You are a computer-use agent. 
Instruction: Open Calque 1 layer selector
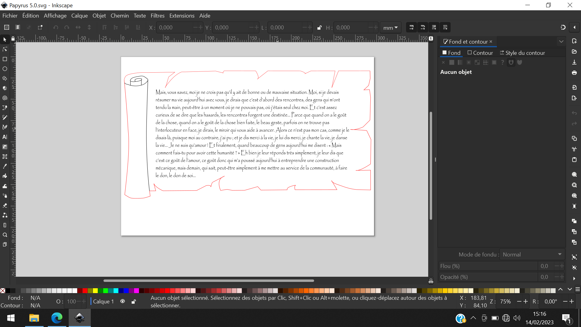(103, 301)
